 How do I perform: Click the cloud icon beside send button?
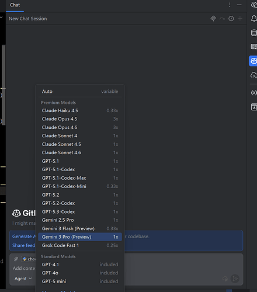click(x=225, y=279)
